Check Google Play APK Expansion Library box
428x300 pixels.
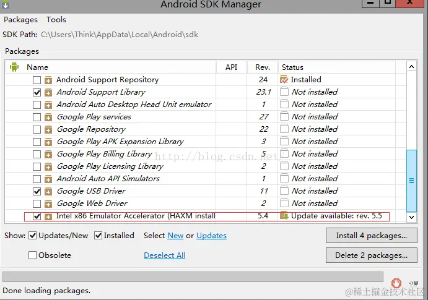pos(37,142)
